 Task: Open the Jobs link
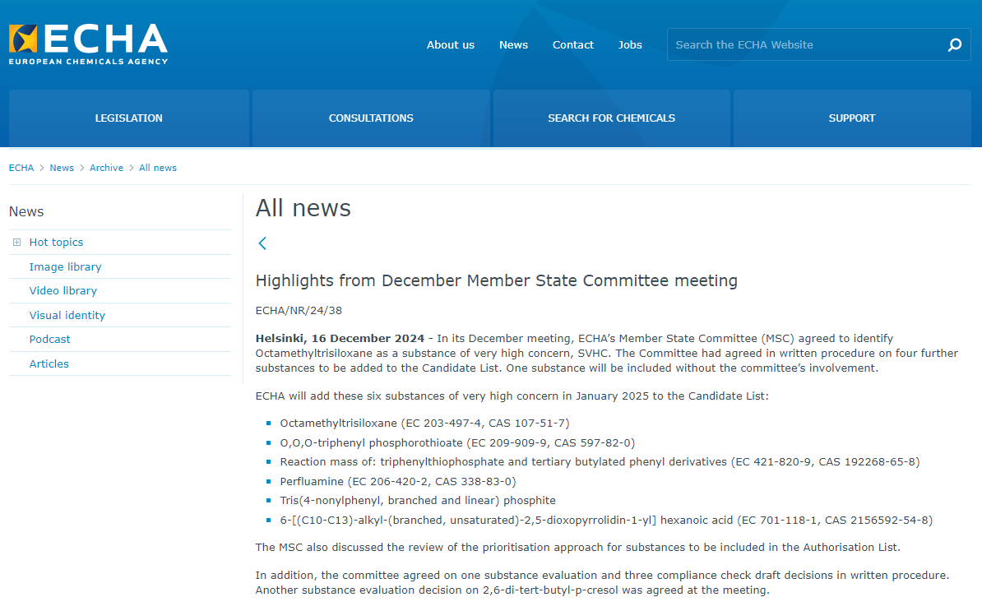pyautogui.click(x=630, y=45)
